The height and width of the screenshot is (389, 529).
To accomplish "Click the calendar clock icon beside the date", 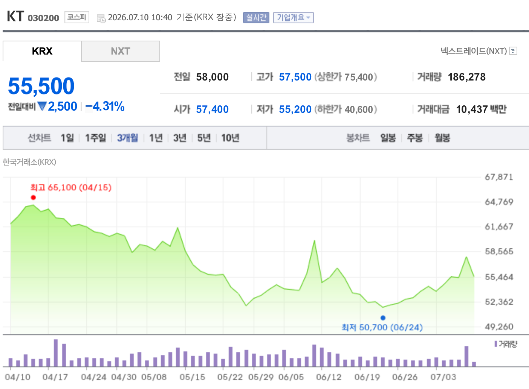I will (101, 18).
